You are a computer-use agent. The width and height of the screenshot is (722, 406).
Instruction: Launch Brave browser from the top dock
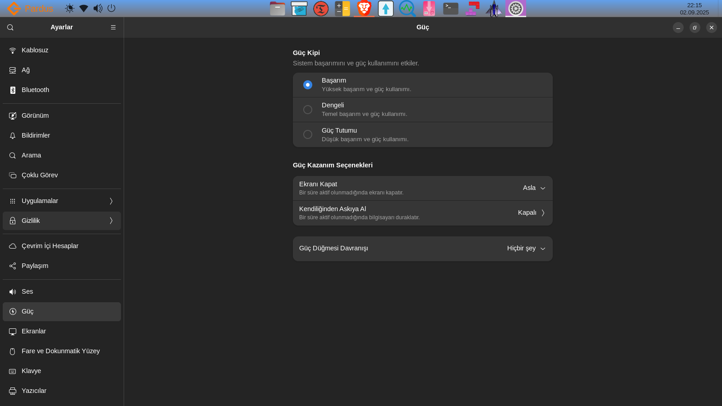click(x=364, y=9)
